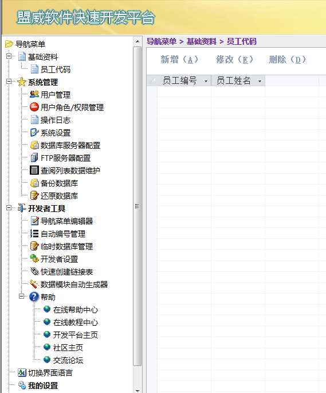This screenshot has width=326, height=393.
Task: Click the tree panel scroll-up arrow
Action: click(138, 41)
